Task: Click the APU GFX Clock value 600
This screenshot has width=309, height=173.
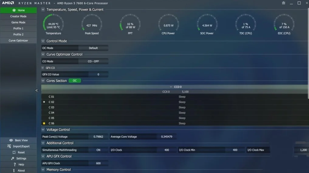Action: [x=98, y=163]
